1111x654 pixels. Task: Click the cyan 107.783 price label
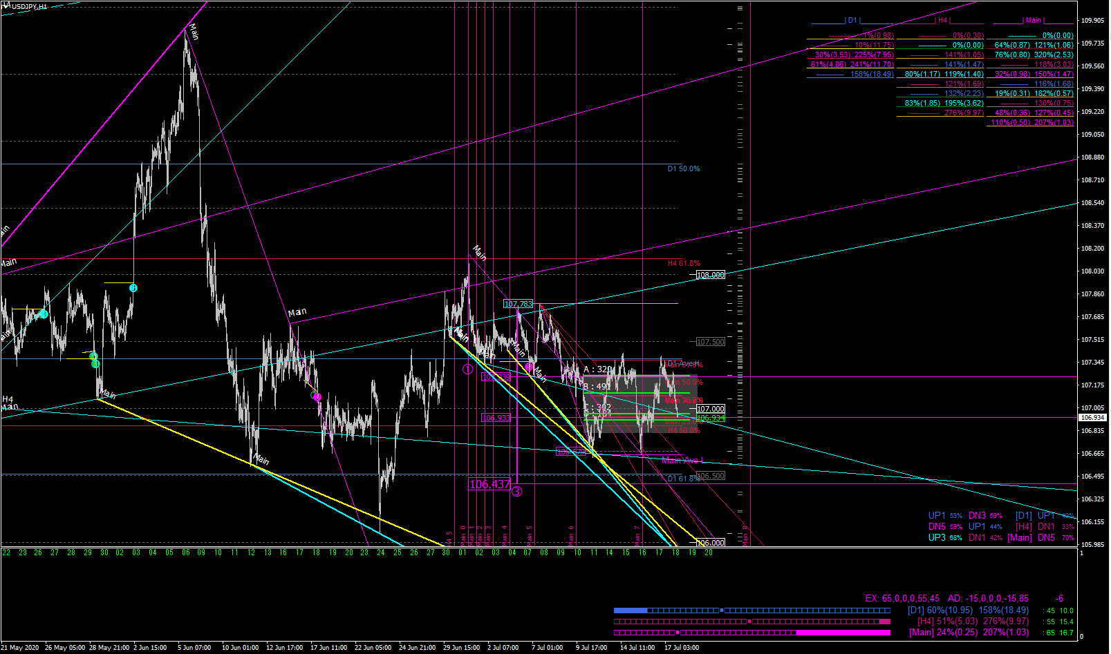pos(519,304)
